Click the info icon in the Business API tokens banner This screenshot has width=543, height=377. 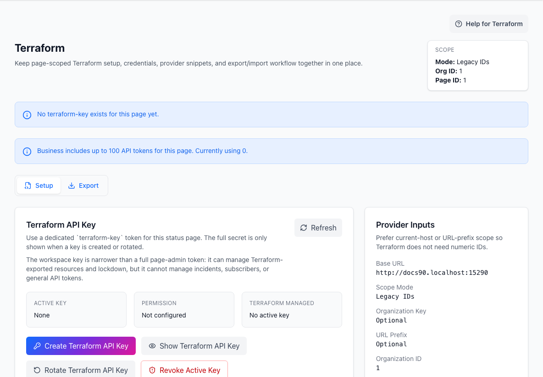coord(27,152)
